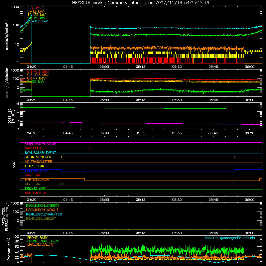Click the DECIMATION ENERGY or weight axis title

(5, 216)
